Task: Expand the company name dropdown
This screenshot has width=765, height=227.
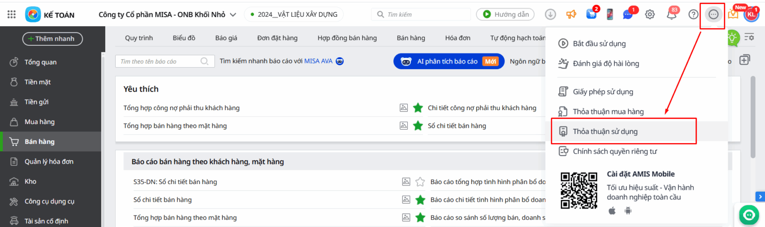Action: click(x=233, y=15)
